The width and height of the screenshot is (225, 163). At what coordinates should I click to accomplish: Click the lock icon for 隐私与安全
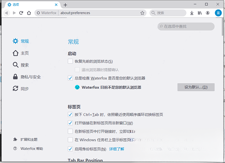15,77
